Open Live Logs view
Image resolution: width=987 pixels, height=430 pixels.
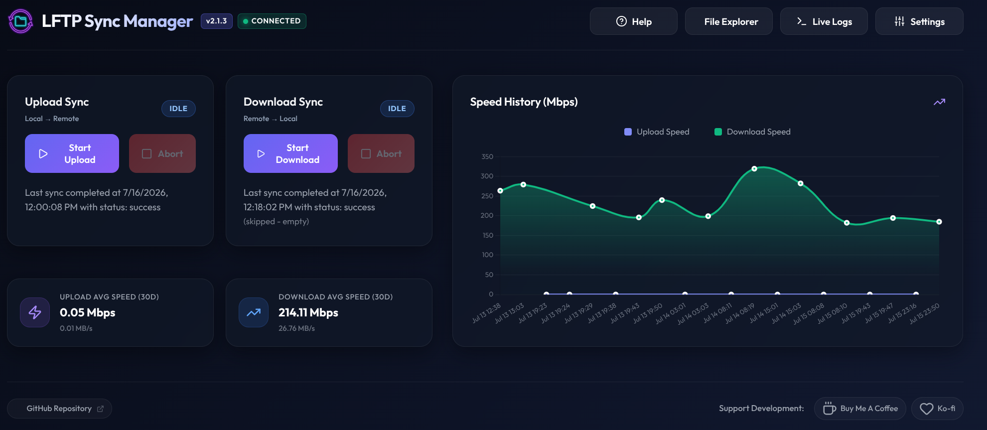click(824, 21)
